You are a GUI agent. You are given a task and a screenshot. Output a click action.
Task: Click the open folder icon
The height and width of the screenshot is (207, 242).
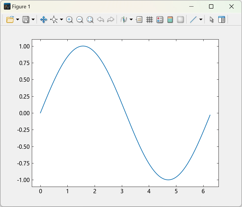tap(10, 19)
